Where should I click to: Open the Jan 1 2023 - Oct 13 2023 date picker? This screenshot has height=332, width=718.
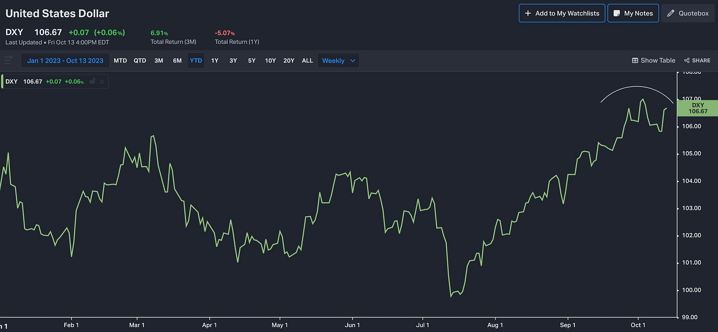pyautogui.click(x=65, y=60)
